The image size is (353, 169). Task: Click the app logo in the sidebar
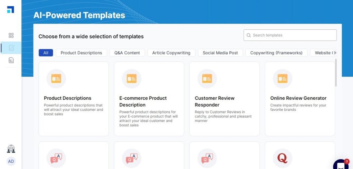[x=11, y=10]
